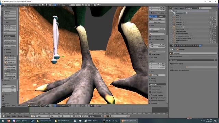Open the Set Origin dropdown
The width and height of the screenshot is (219, 123).
click(x=10, y=36)
